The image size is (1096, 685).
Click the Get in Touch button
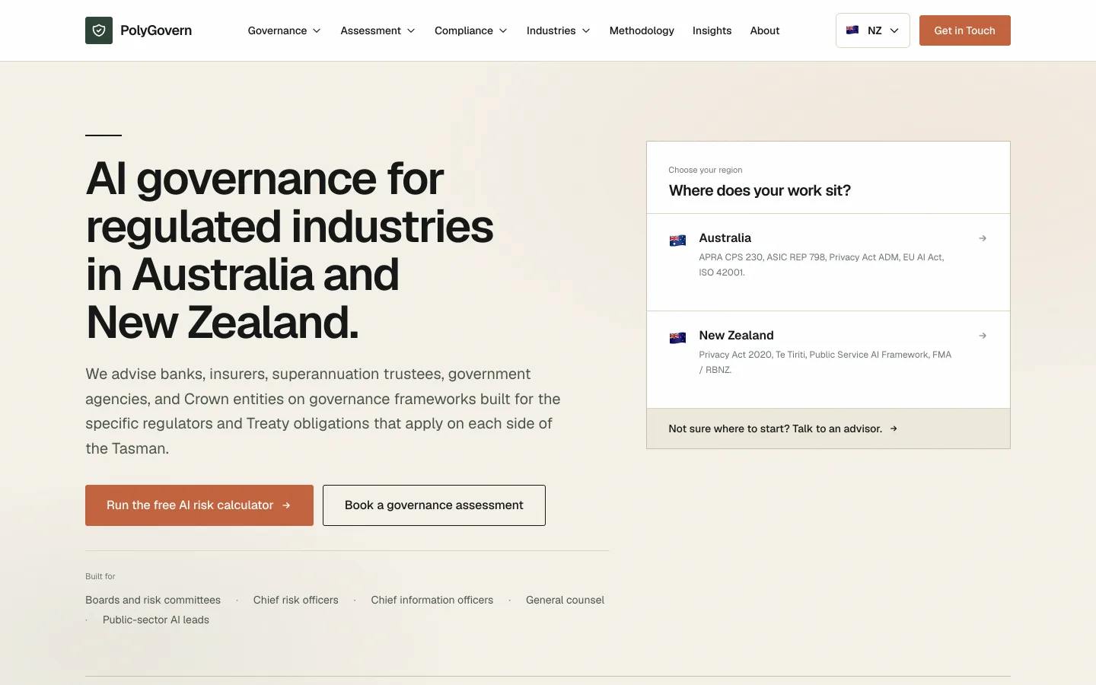[x=965, y=30]
